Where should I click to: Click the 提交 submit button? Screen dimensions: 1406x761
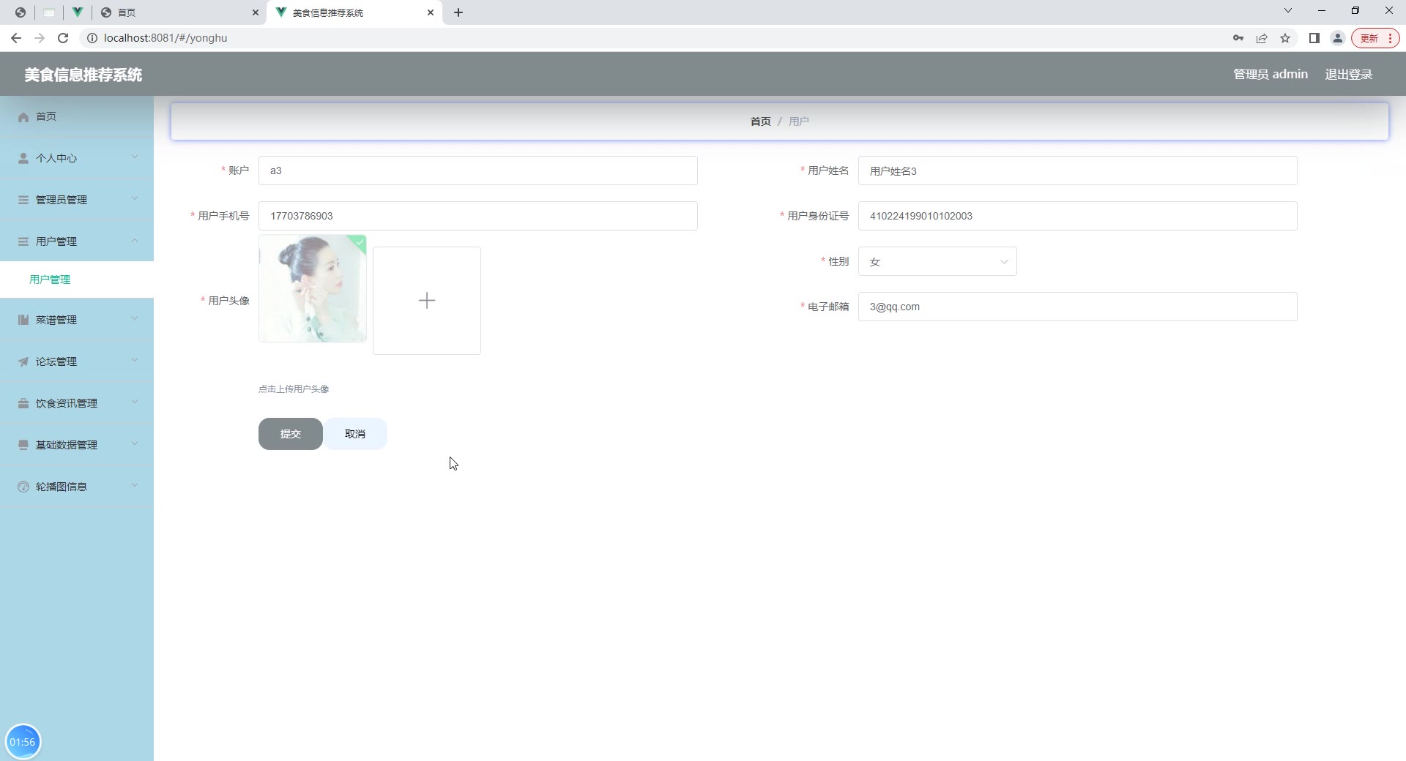pos(291,434)
